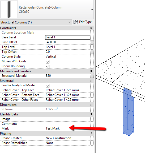
Task: Click the Rebar Cover - Top Face value
Action: pos(68,90)
